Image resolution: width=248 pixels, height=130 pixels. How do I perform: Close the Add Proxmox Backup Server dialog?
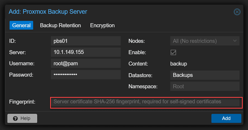(237, 12)
